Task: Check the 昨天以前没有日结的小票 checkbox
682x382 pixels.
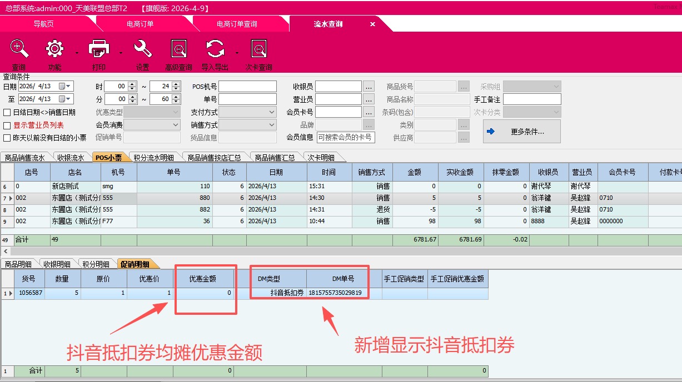Action: [x=7, y=138]
